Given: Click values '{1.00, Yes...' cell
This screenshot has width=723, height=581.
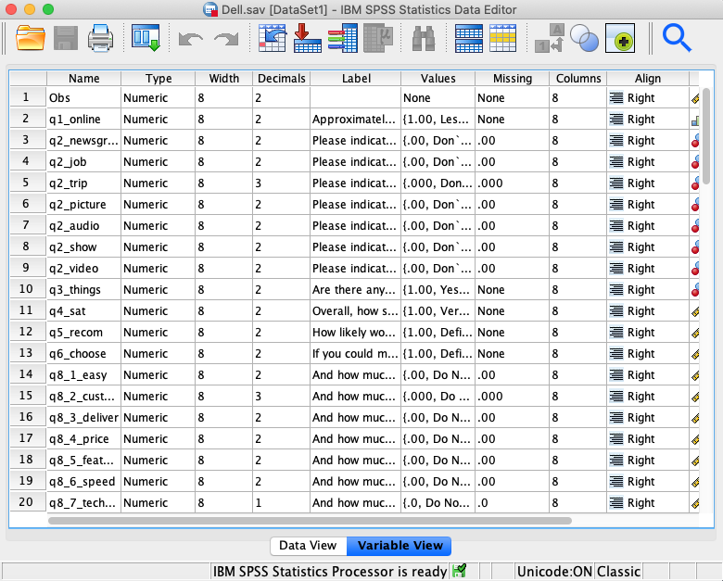Looking at the screenshot, I should (x=438, y=290).
